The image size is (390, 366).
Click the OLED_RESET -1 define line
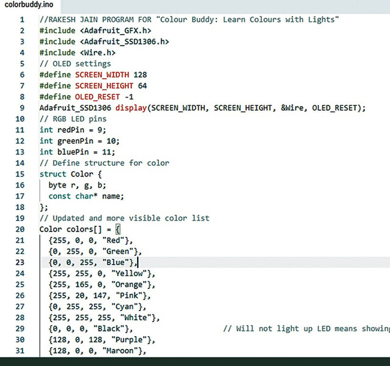[87, 97]
